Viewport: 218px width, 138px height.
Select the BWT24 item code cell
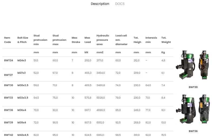8,60
